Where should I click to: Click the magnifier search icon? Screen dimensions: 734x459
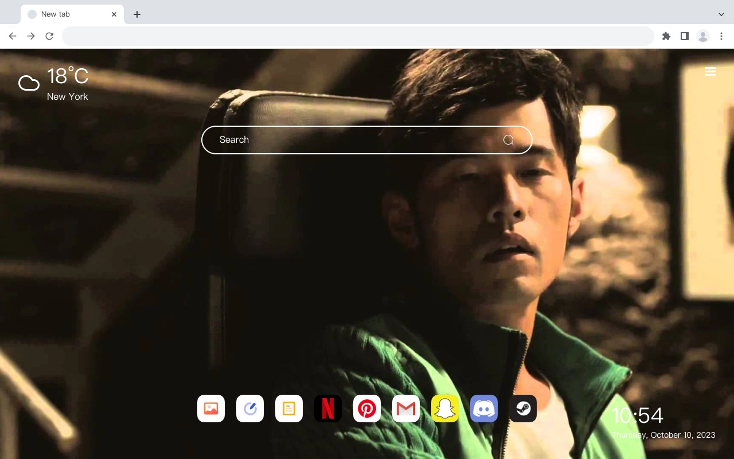click(509, 140)
